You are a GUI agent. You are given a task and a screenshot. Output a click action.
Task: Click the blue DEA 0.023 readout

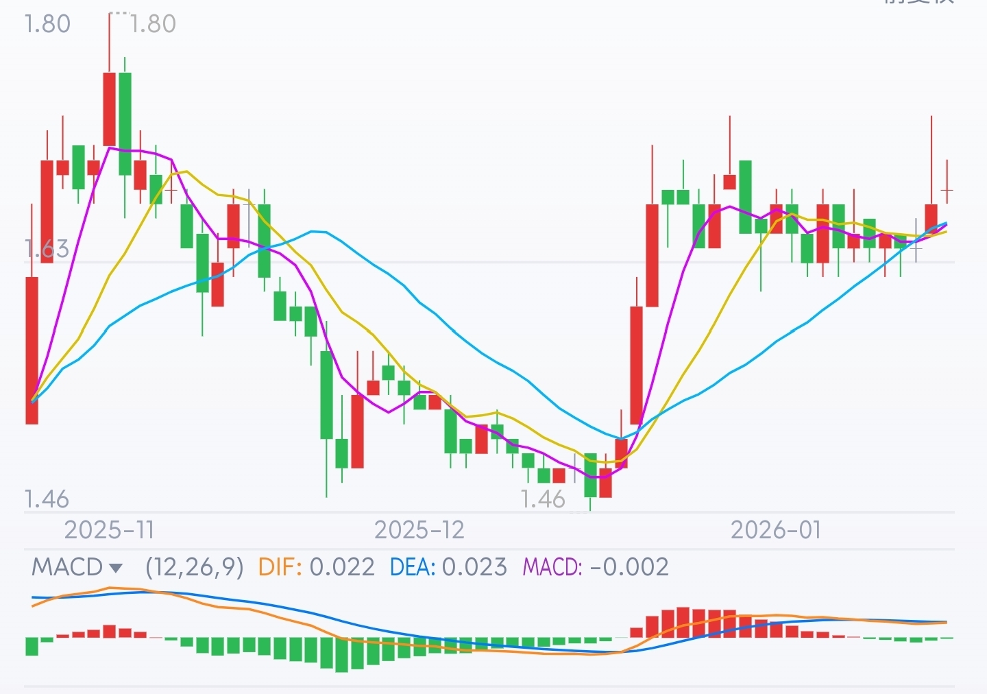(448, 567)
